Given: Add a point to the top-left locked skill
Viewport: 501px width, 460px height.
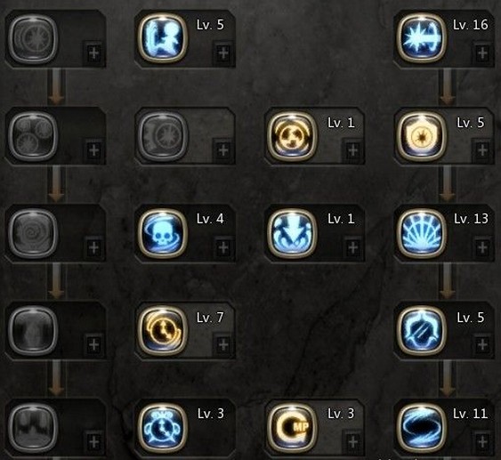Looking at the screenshot, I should (x=94, y=52).
